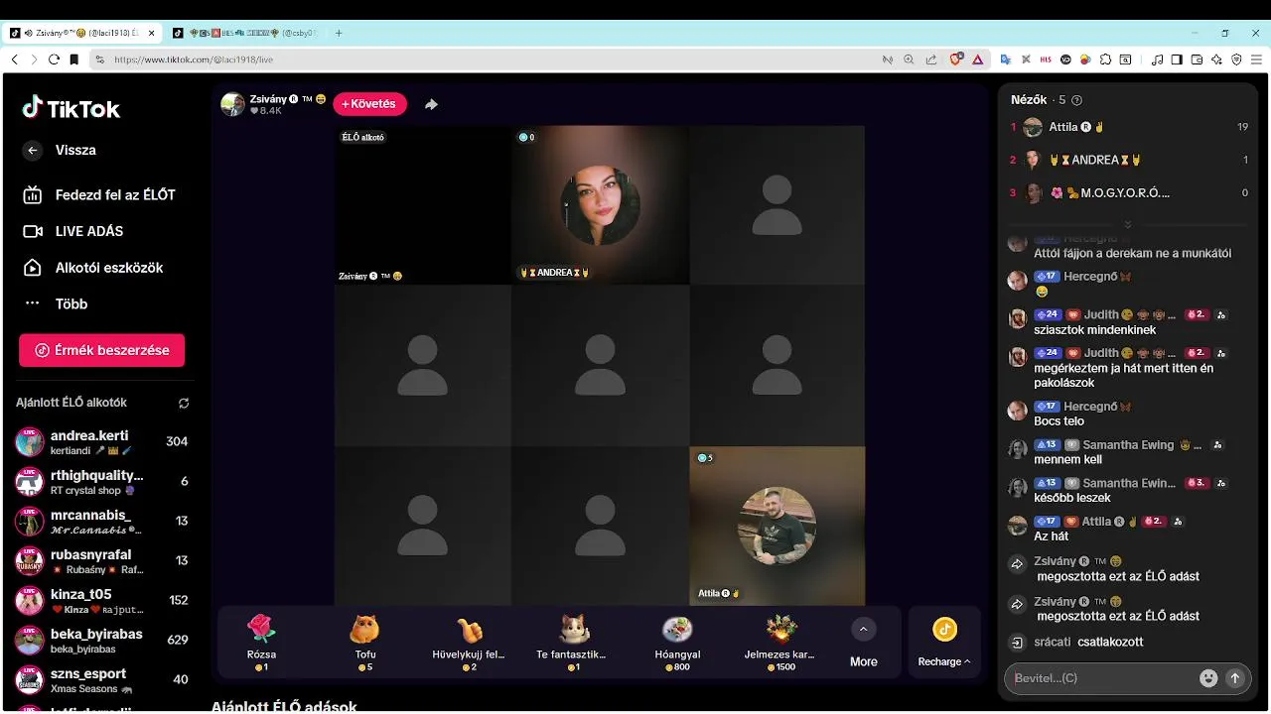Click Attila's 'Az hát' chat message
This screenshot has height=714, width=1271.
[x=1051, y=536]
